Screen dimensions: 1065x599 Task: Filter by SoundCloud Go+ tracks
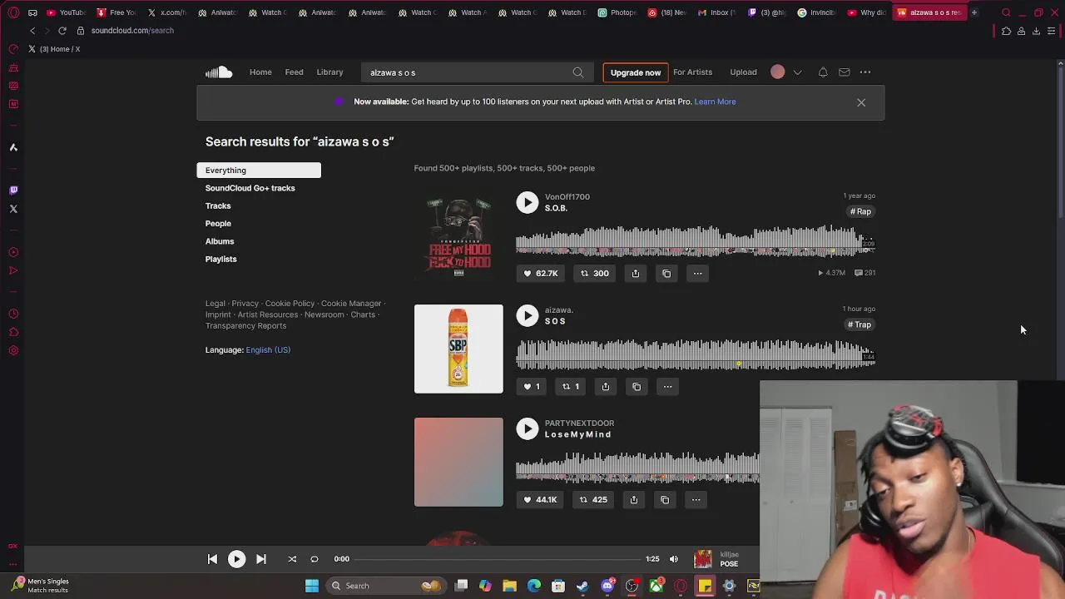pos(250,188)
